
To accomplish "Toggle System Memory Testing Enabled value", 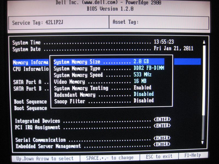I will (x=142, y=87).
